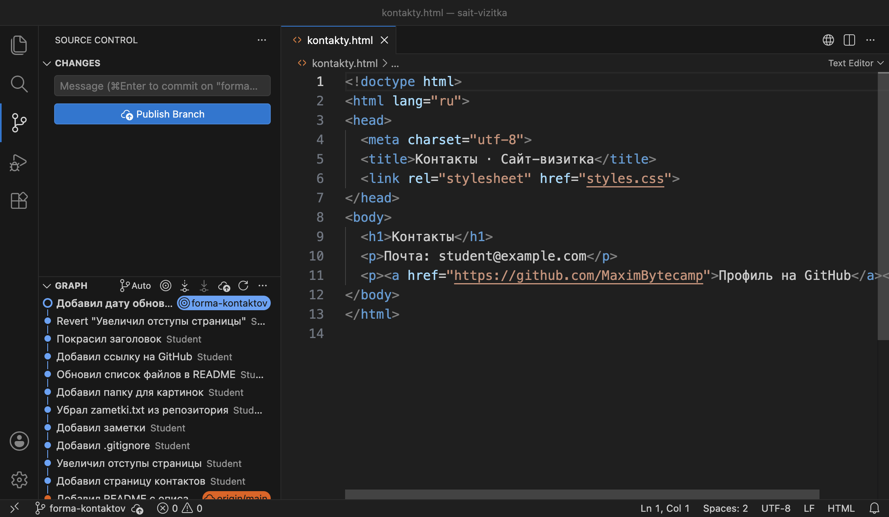Screen dimensions: 889x517
Task: Click the commit message input field
Action: 162,86
